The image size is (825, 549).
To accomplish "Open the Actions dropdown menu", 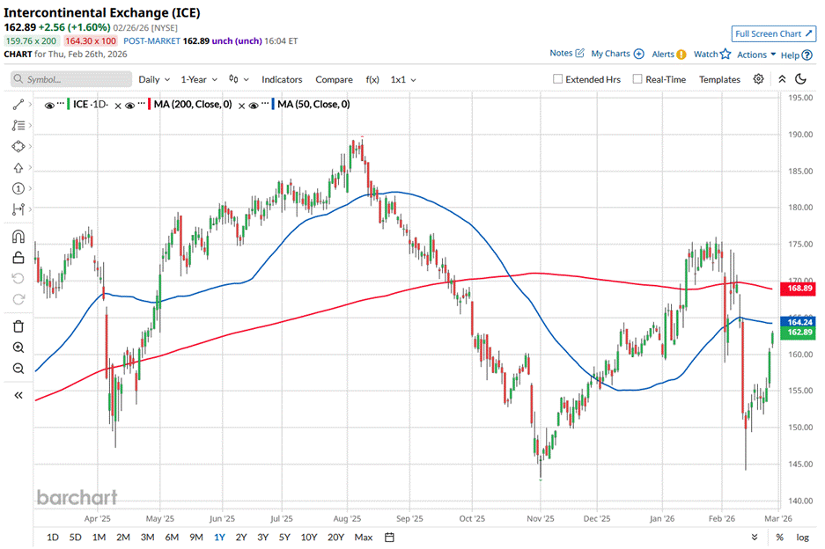I will (x=756, y=55).
